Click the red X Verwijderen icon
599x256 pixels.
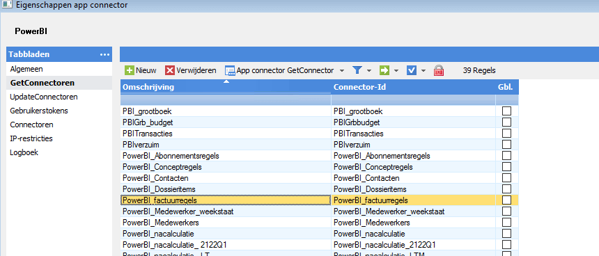(x=170, y=70)
